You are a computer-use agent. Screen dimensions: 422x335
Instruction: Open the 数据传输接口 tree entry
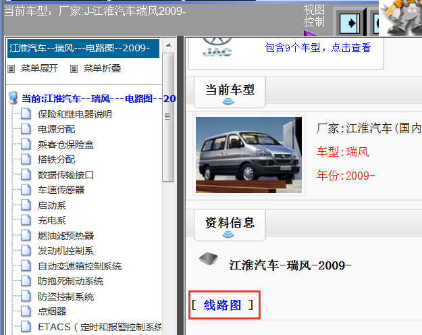65,175
